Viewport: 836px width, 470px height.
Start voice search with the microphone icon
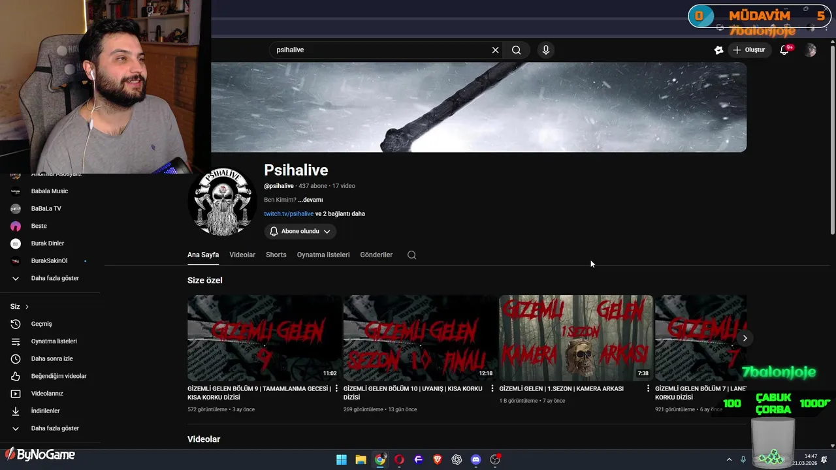[x=546, y=50]
